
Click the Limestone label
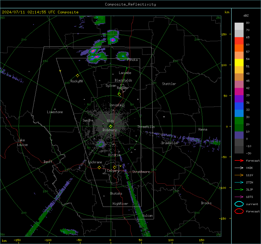55,112
